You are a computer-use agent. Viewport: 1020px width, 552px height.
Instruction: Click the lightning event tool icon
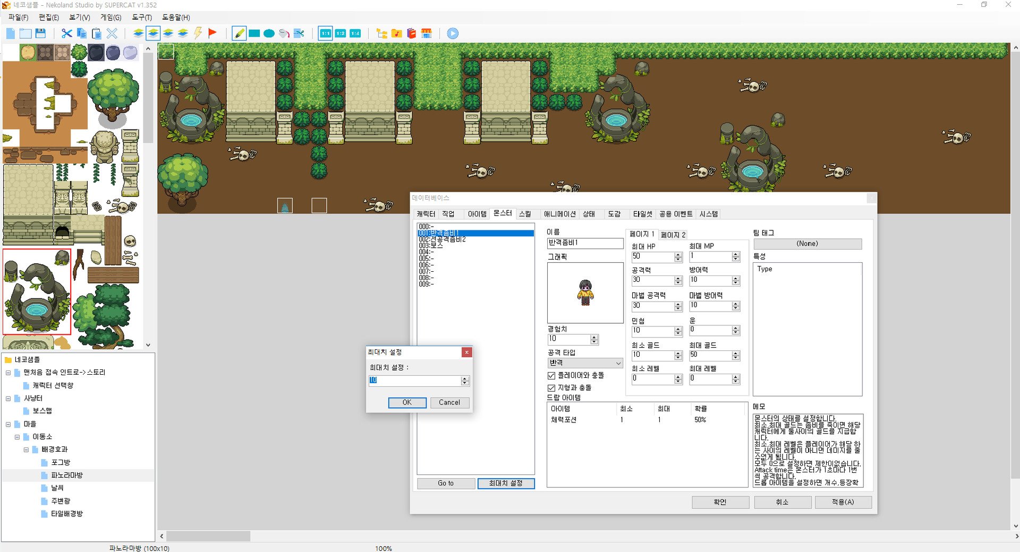pos(198,33)
